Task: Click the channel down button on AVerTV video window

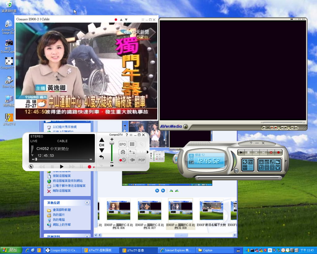Action: pos(292,127)
